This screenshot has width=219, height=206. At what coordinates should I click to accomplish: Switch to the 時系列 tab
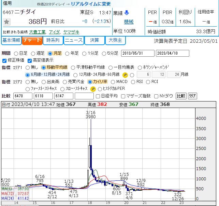point(53,41)
